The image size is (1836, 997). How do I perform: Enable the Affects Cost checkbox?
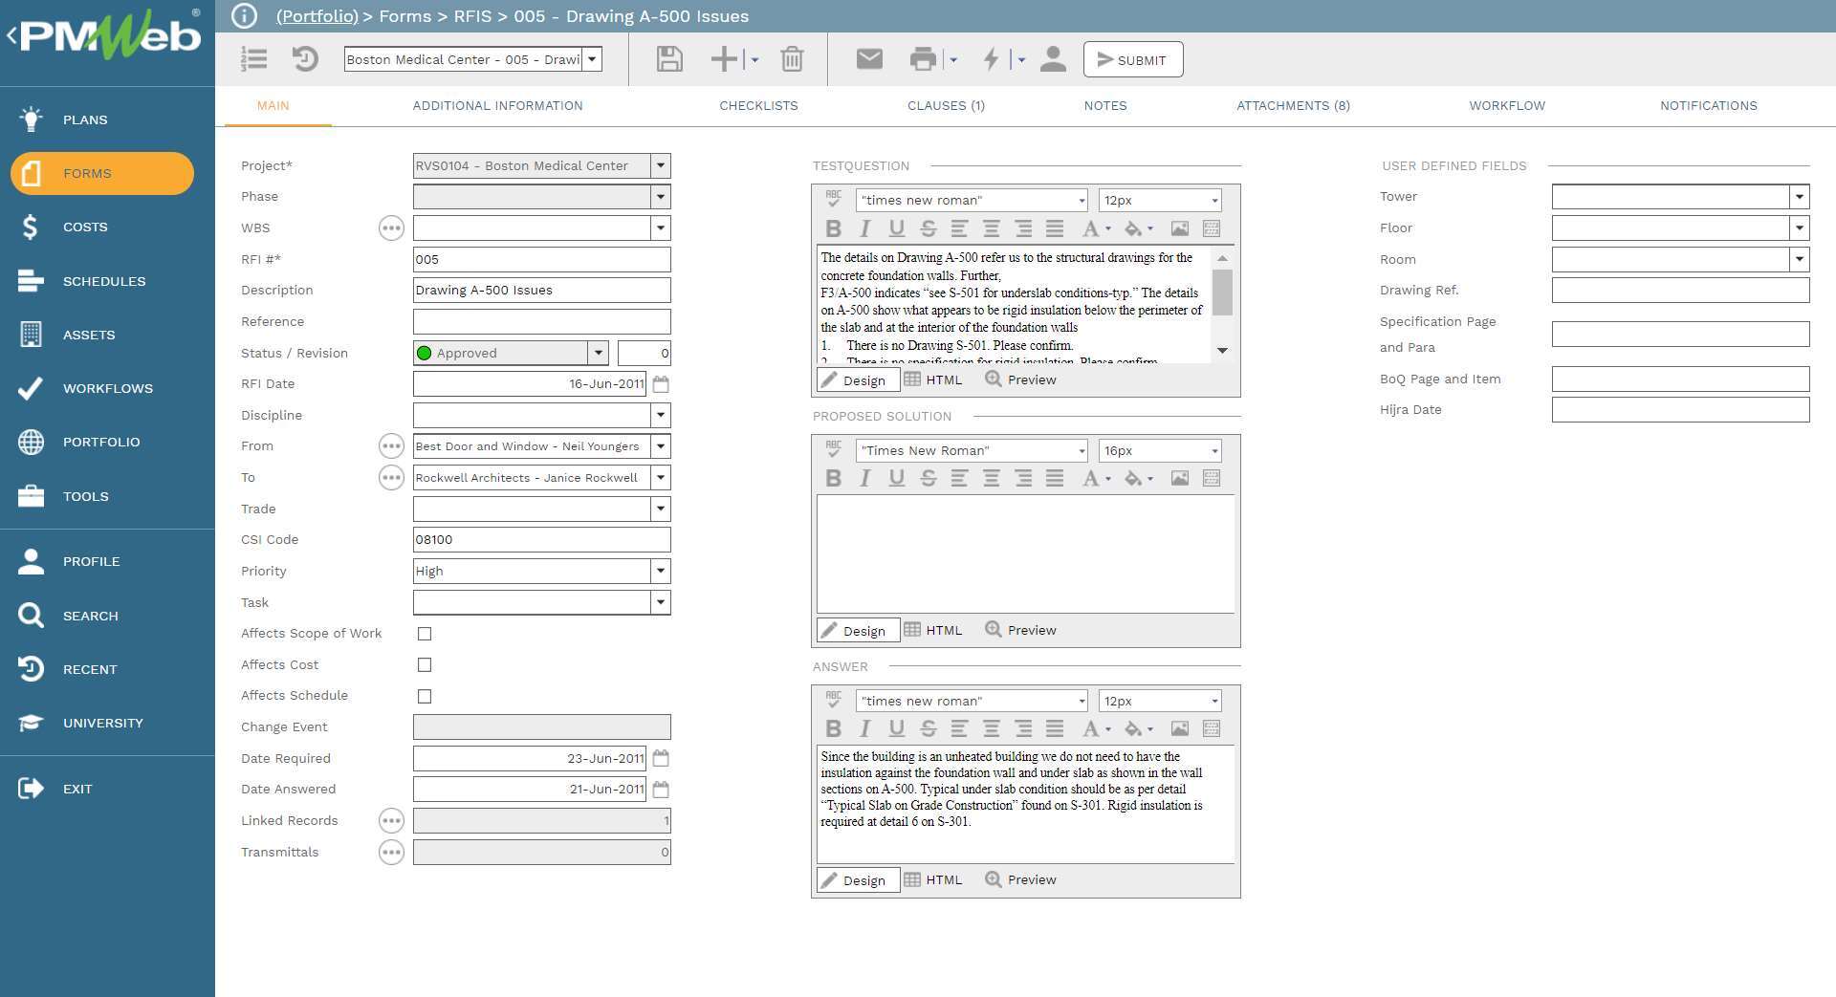(425, 664)
